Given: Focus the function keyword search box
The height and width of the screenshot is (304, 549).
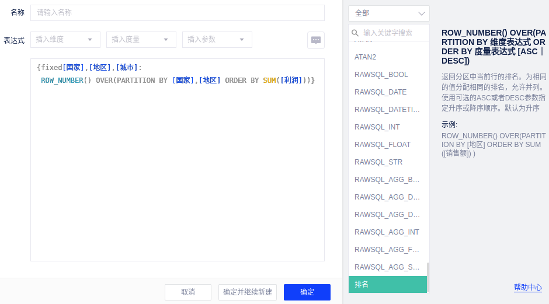Looking at the screenshot, I should 394,33.
